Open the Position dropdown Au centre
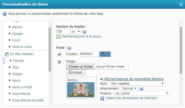This screenshot has height=108, width=185. [x=142, y=93]
